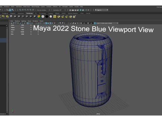Click the No Live Surface field
This screenshot has width=162, height=121.
42,10
